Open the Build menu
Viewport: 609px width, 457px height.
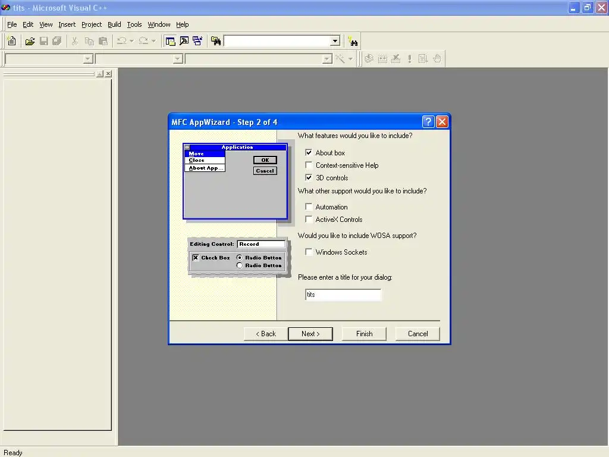click(x=114, y=24)
